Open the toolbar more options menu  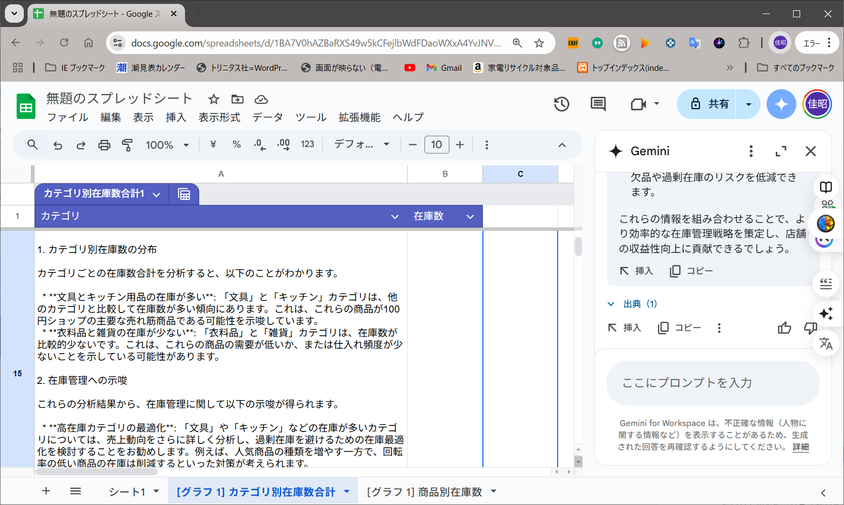(x=487, y=145)
